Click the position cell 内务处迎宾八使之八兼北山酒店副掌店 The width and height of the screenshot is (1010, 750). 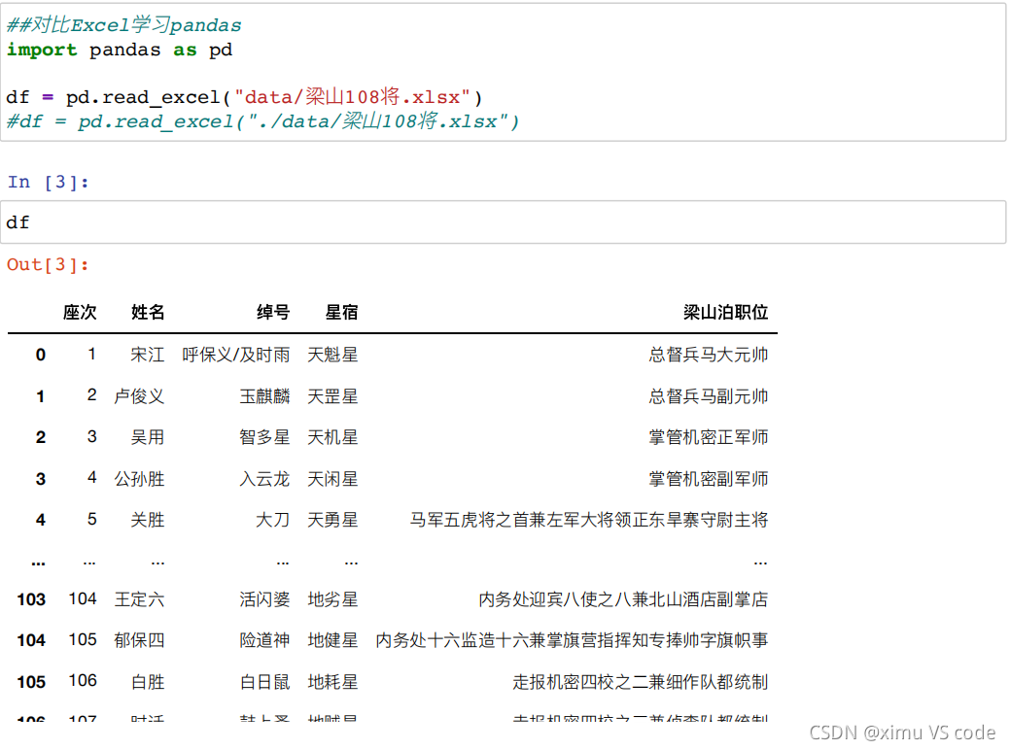pos(623,599)
